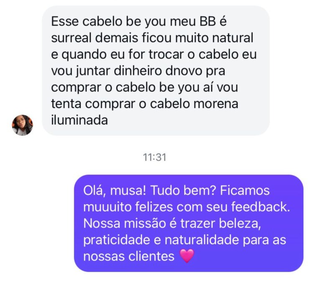Click the 11:31 timestamp
The height and width of the screenshot is (282, 309).
(x=155, y=158)
